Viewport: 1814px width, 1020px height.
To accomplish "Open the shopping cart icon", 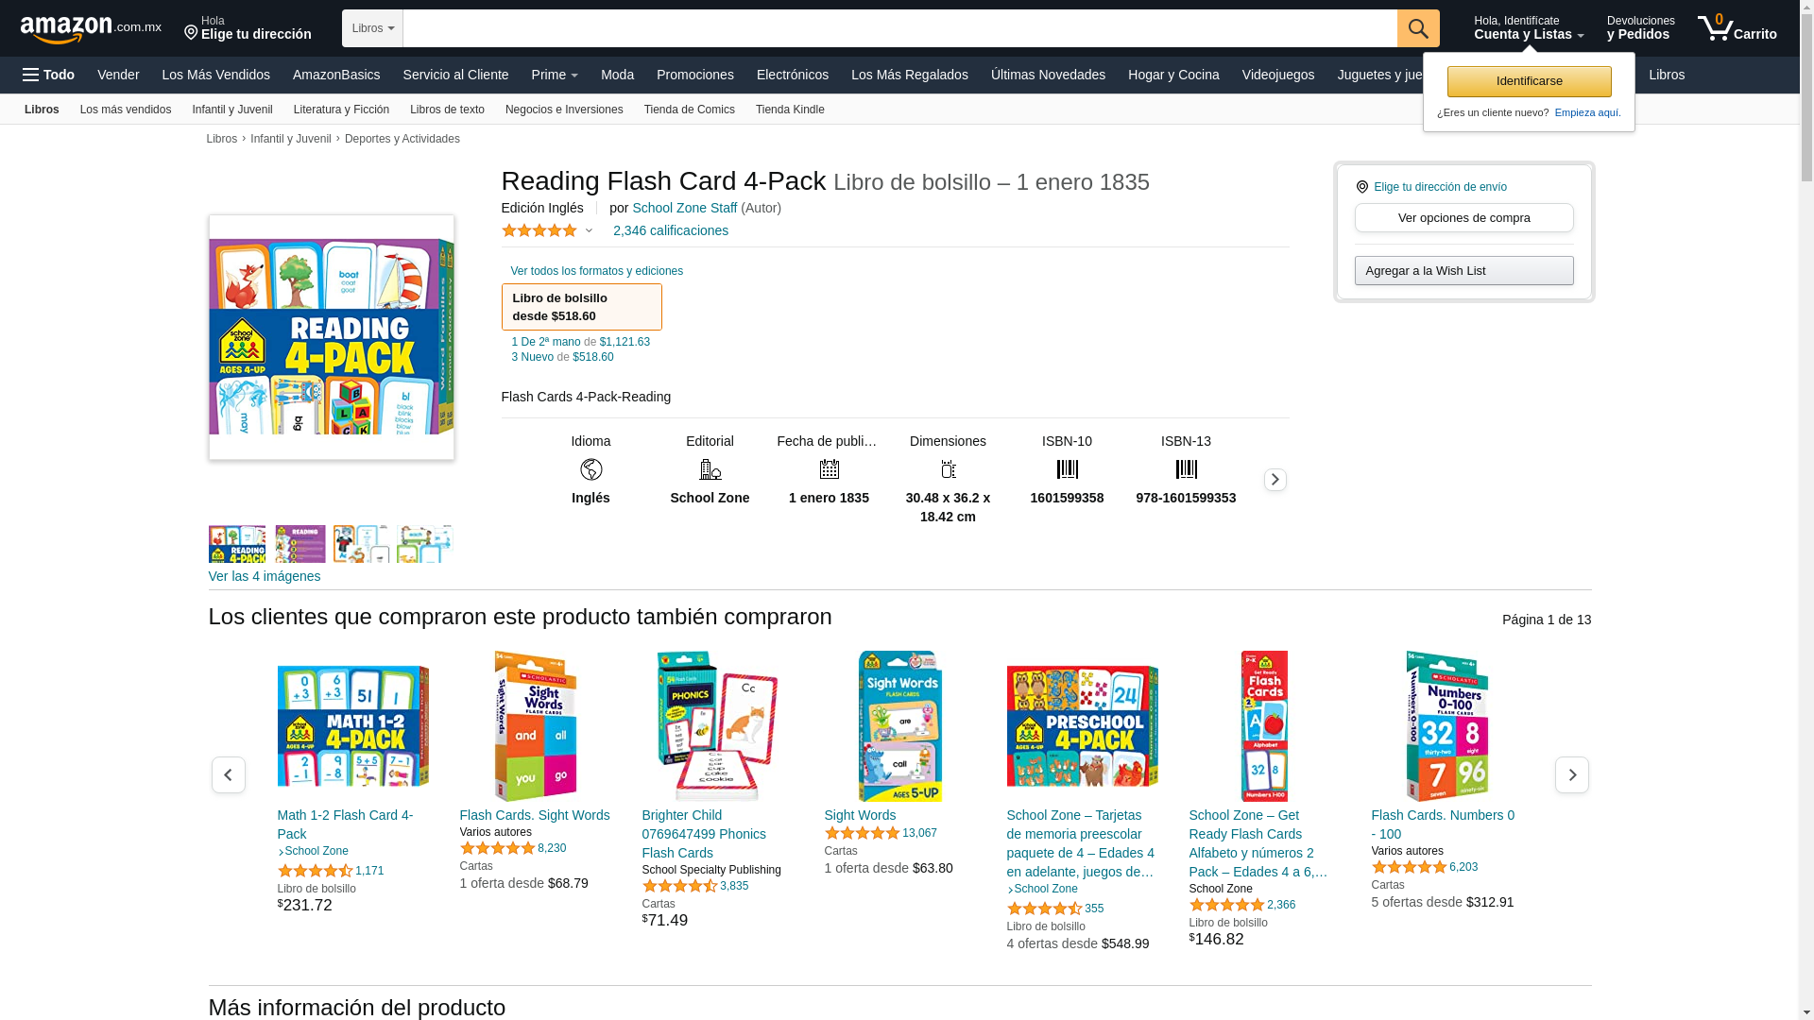I will (1737, 28).
